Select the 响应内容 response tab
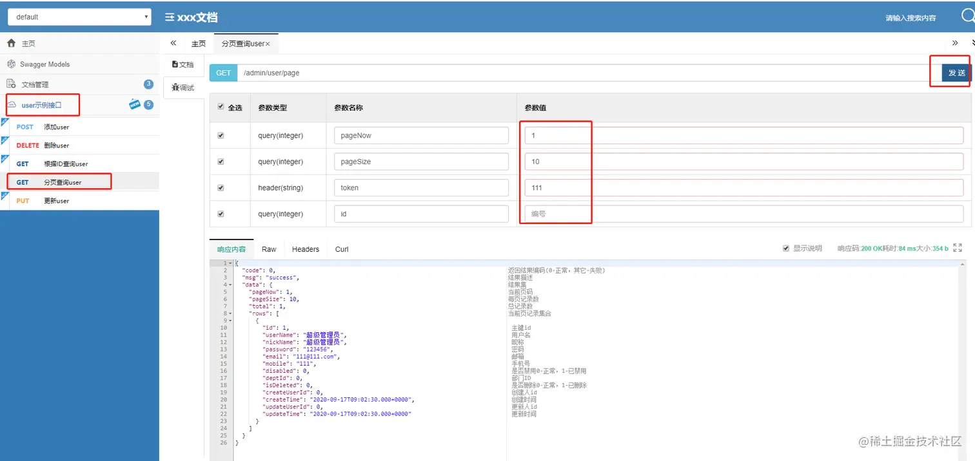This screenshot has width=975, height=461. tap(231, 249)
